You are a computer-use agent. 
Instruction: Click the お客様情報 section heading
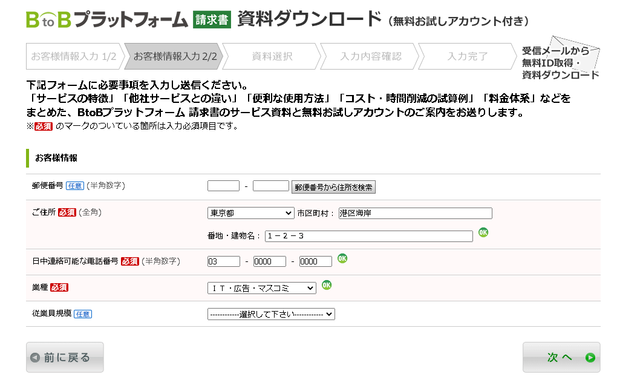[x=56, y=158]
